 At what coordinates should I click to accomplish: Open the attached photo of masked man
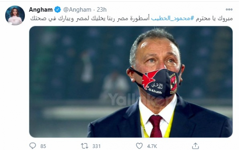pos(131,82)
